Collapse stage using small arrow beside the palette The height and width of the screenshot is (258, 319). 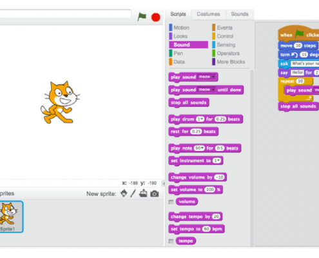tap(164, 183)
